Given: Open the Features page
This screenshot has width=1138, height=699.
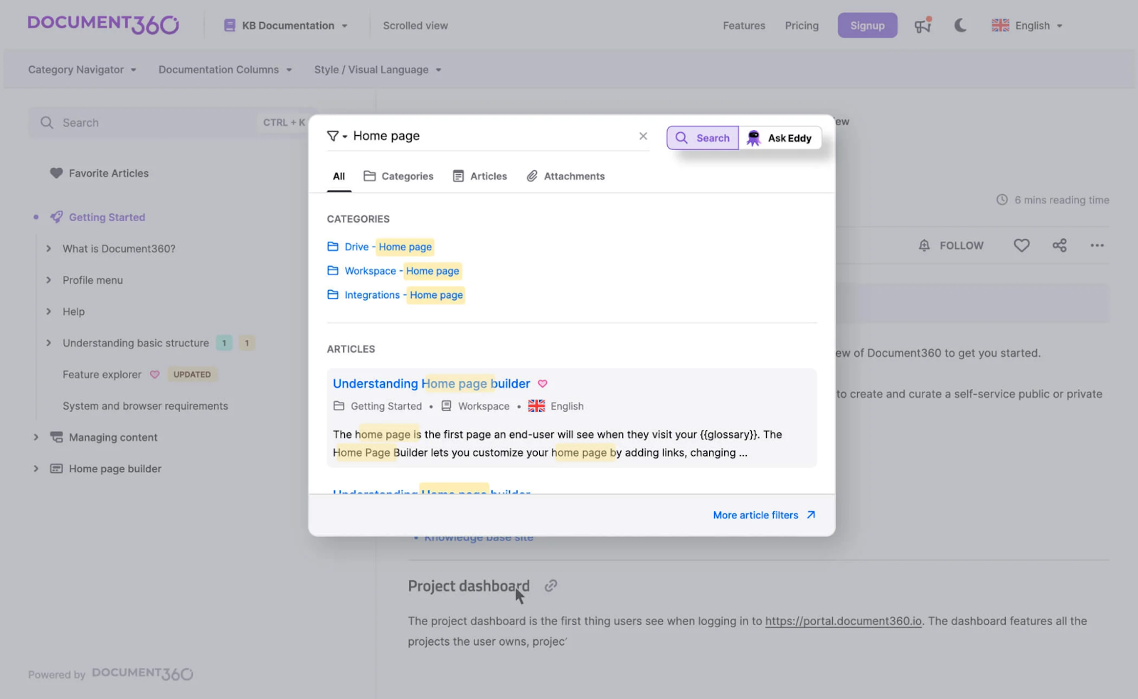Looking at the screenshot, I should [744, 26].
